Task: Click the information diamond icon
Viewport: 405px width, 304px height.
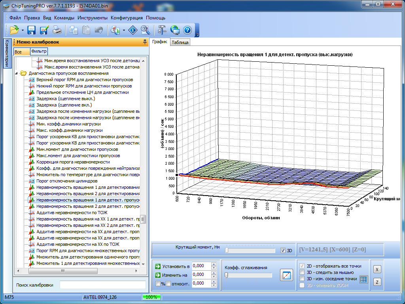Action: click(x=133, y=30)
